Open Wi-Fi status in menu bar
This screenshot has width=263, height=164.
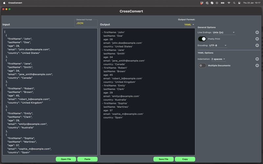[229, 3]
